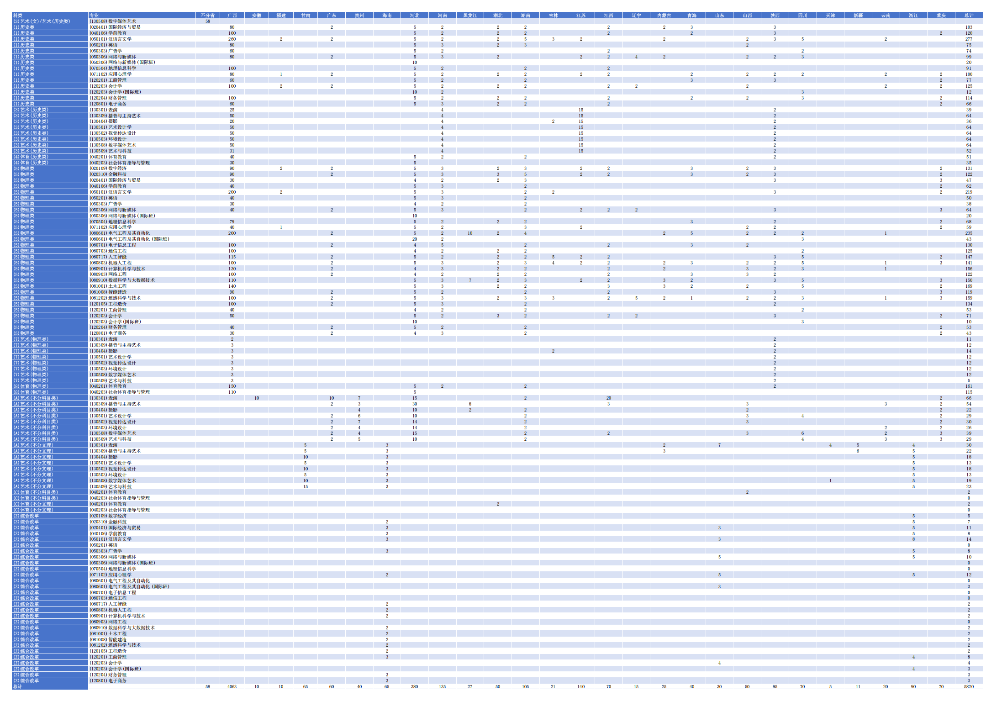
Task: Select the cell containing 260
Action: 232,39
